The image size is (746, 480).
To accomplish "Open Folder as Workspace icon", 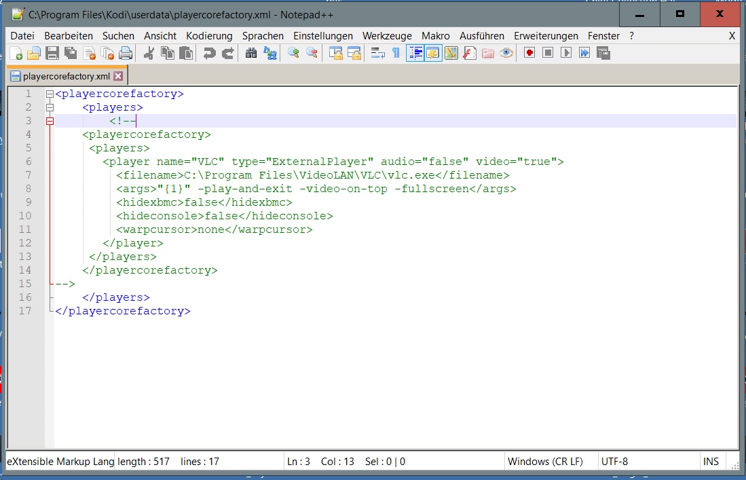I will click(488, 53).
